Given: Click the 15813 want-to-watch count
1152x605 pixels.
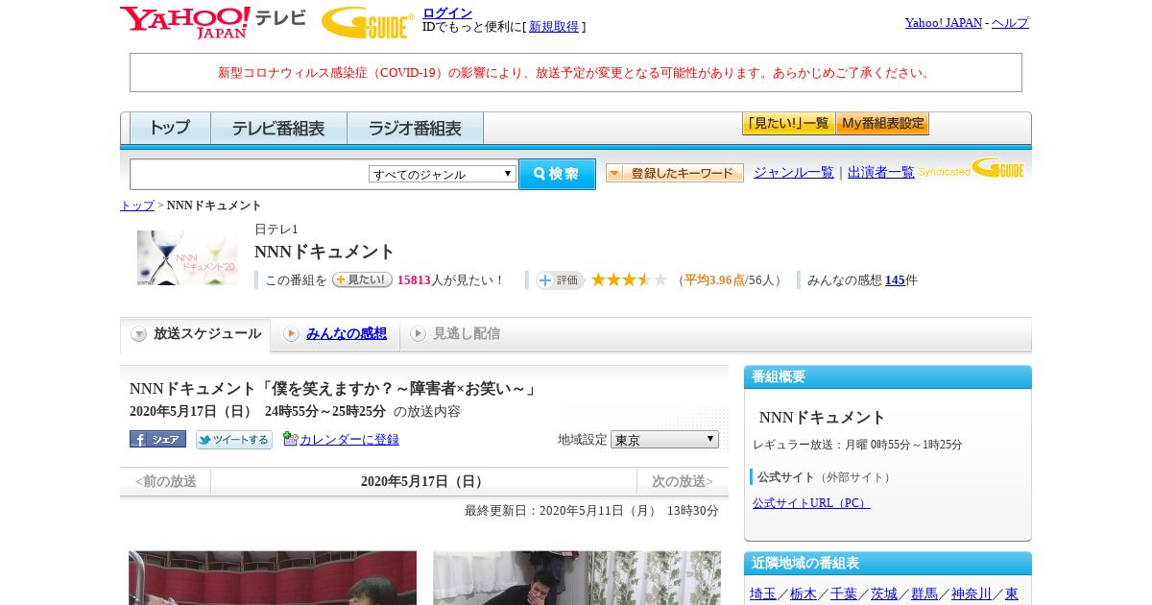Looking at the screenshot, I should [x=414, y=280].
